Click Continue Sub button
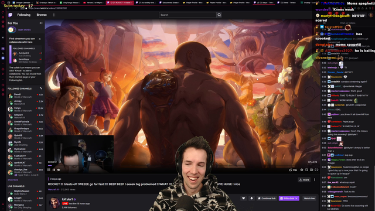The width and height of the screenshot is (375, 211). click(267, 198)
